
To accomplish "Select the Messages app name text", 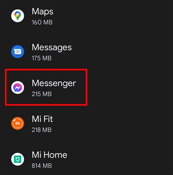I will click(52, 48).
